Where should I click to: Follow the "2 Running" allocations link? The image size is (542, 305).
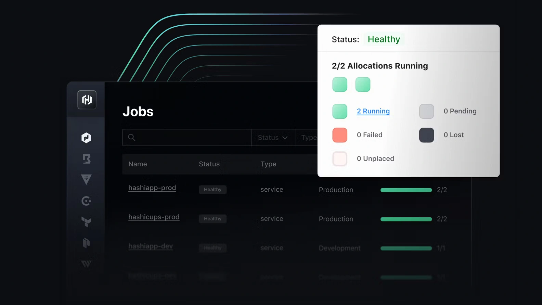point(373,111)
